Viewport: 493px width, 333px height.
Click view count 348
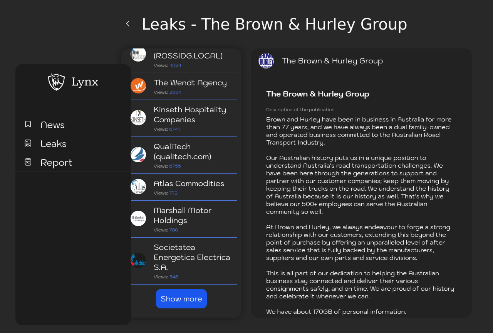pyautogui.click(x=174, y=277)
